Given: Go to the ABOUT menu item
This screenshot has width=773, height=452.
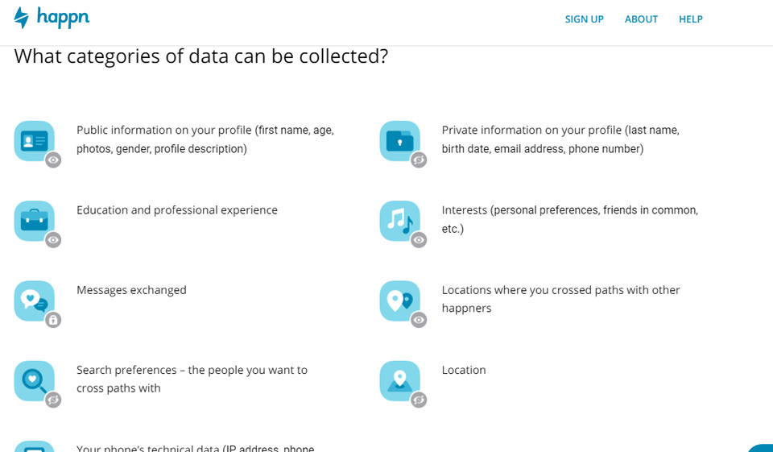Looking at the screenshot, I should (641, 19).
